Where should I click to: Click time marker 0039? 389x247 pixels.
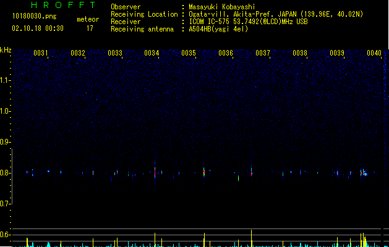(337, 53)
